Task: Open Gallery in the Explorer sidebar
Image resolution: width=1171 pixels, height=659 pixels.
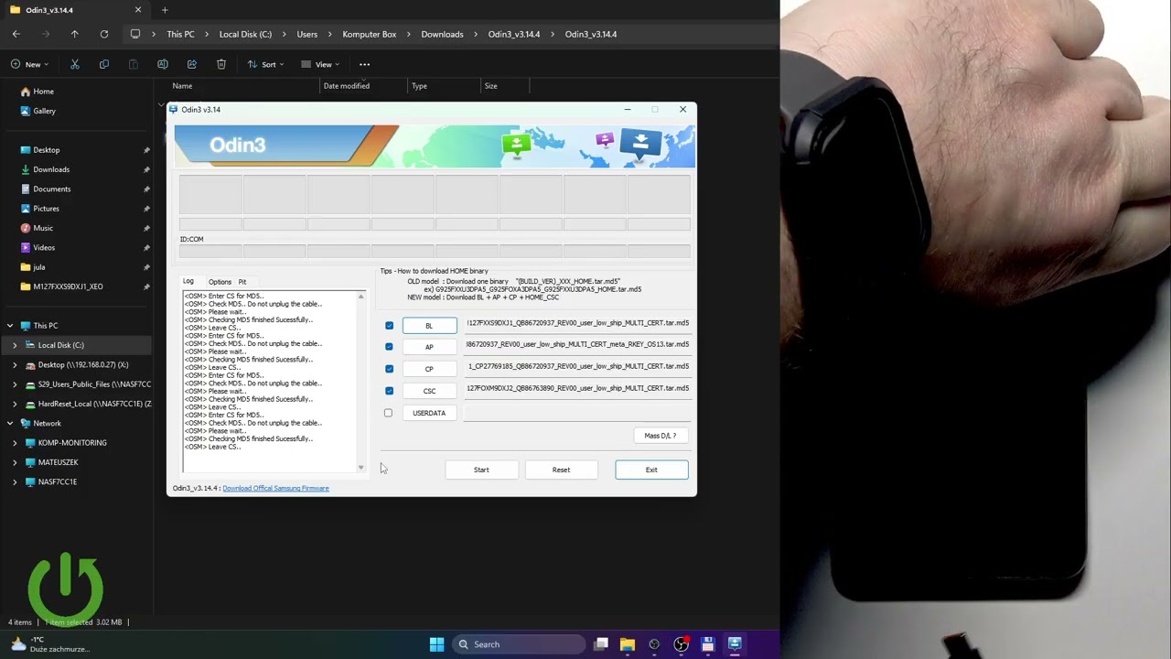Action: pyautogui.click(x=44, y=111)
